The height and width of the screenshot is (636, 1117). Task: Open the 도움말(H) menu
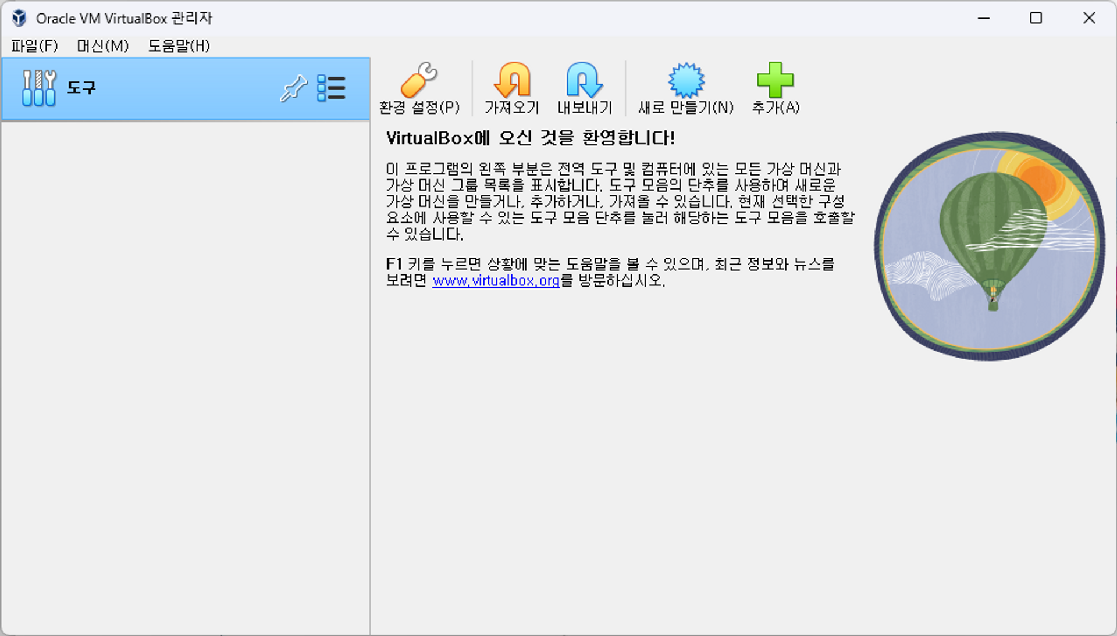coord(179,46)
